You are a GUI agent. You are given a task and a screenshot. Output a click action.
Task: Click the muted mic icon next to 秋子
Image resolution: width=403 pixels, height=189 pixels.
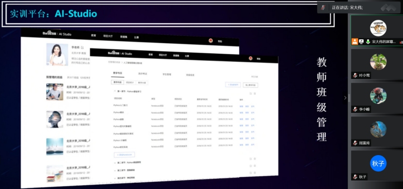355,177
